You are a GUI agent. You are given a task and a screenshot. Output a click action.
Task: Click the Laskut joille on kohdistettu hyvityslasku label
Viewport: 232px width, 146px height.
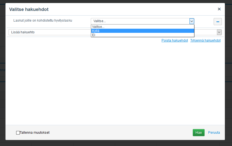click(x=43, y=20)
